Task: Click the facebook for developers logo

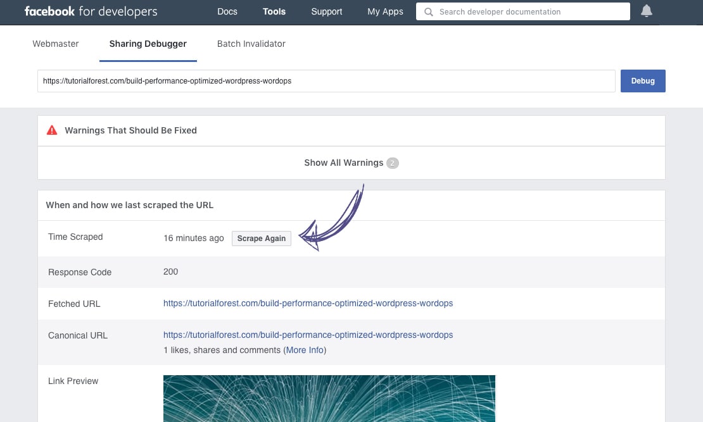Action: pos(91,11)
